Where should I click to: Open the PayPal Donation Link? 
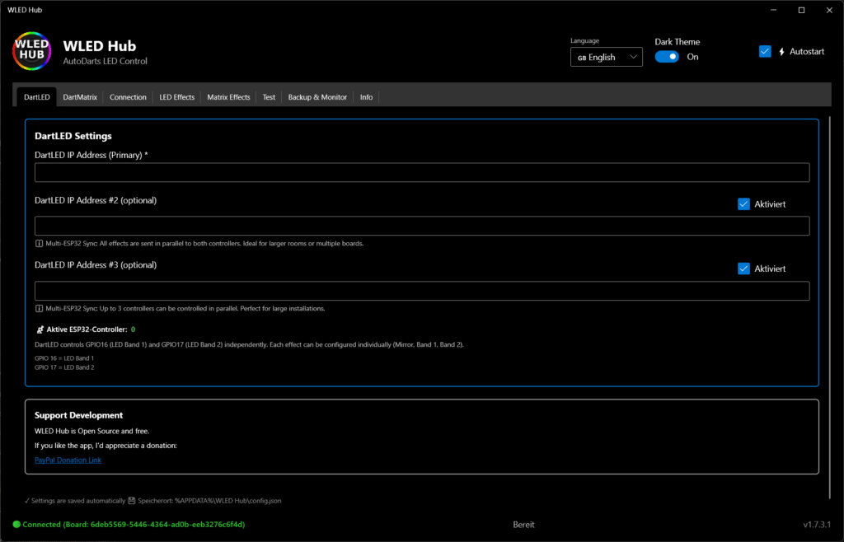[68, 460]
